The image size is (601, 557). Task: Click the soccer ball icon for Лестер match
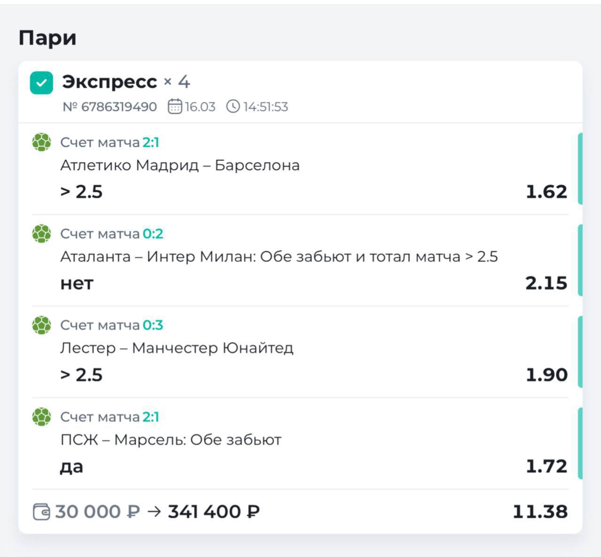click(x=41, y=325)
